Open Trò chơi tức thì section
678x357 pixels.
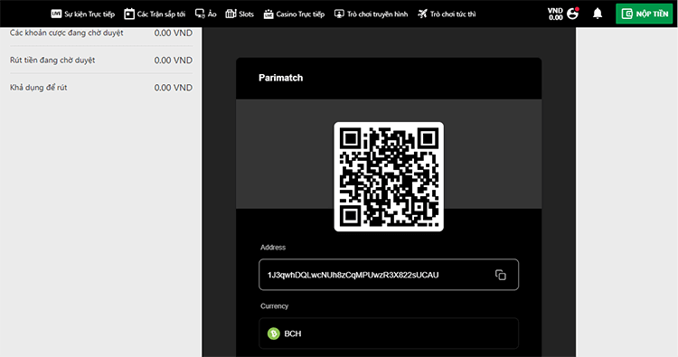tap(447, 14)
